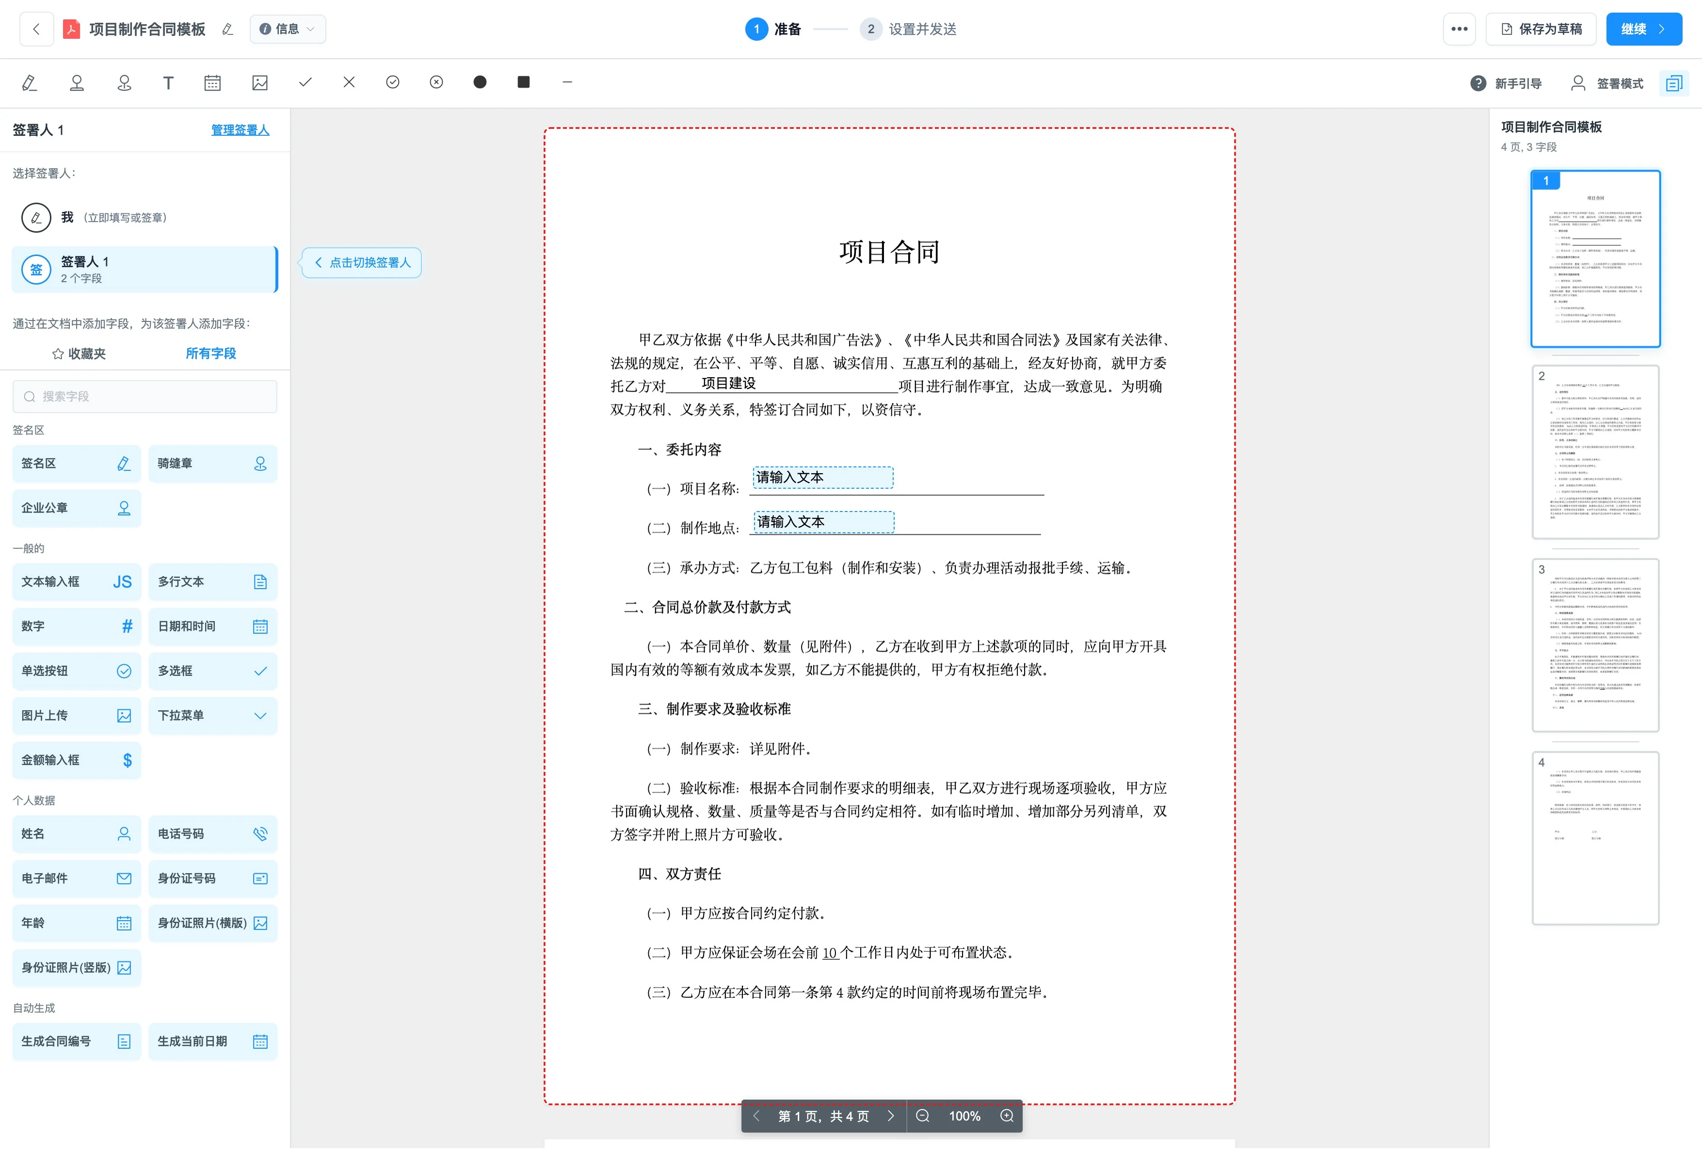Go to next page arrow

tap(891, 1116)
